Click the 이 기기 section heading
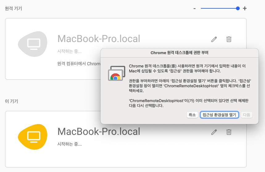The image size is (265, 172). click(11, 101)
